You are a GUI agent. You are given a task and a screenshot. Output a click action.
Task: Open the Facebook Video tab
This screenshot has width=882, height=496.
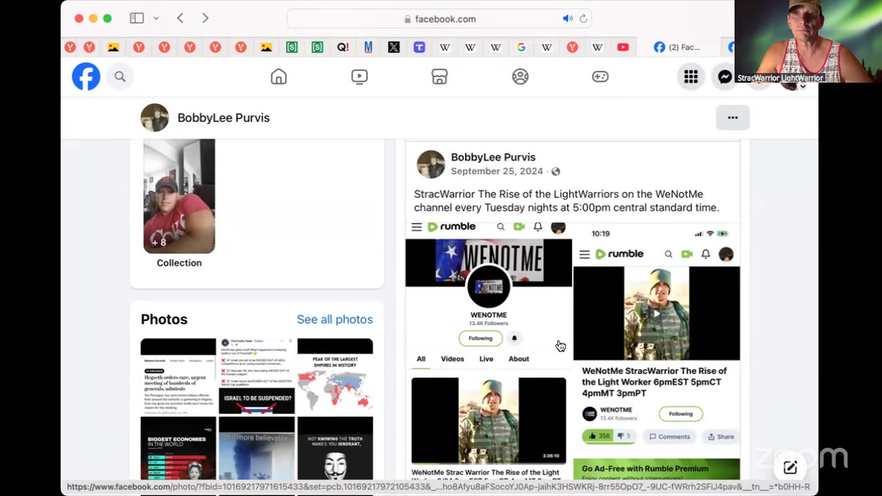pos(359,76)
